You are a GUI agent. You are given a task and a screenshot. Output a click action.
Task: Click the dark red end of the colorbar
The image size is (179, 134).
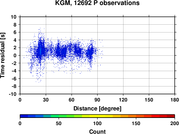(x=171, y=116)
